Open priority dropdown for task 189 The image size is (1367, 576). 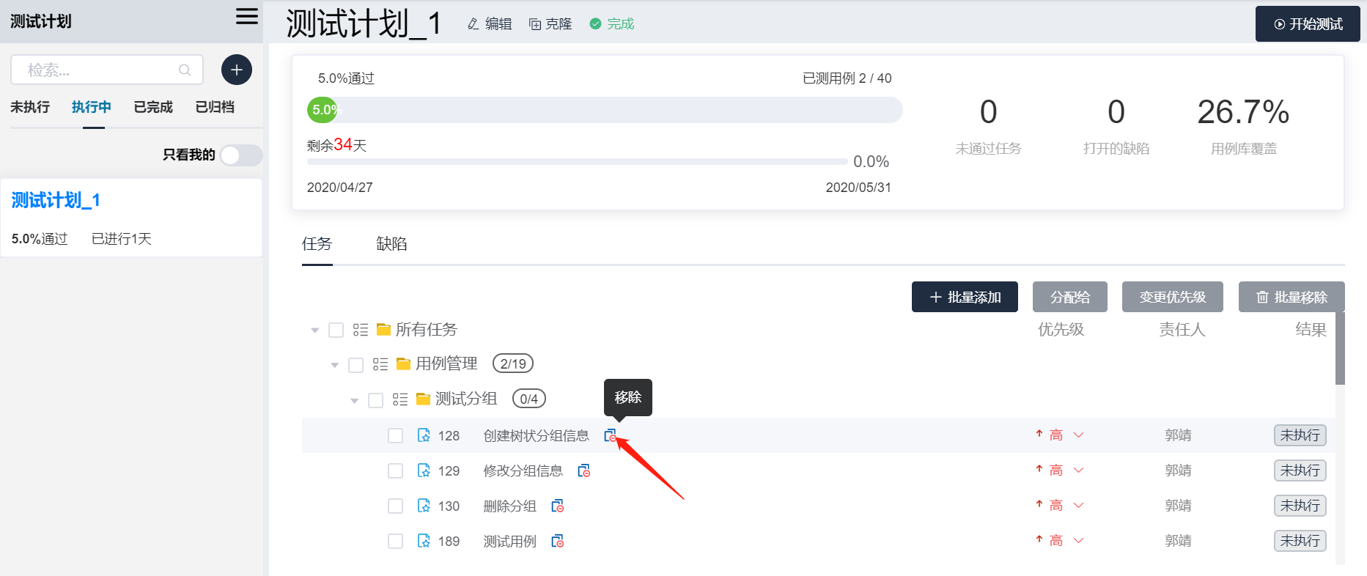[x=1078, y=541]
